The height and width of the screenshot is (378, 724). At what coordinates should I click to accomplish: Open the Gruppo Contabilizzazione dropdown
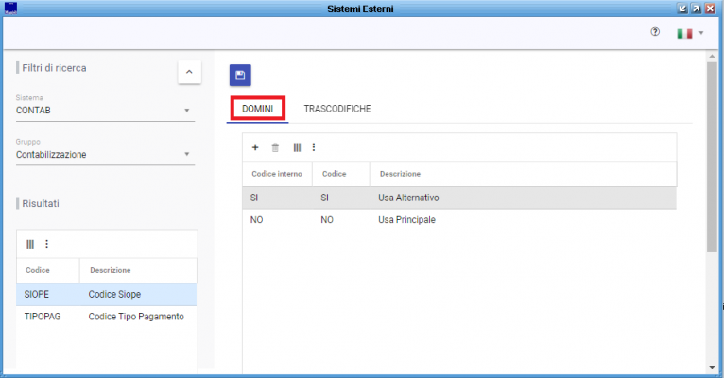105,154
